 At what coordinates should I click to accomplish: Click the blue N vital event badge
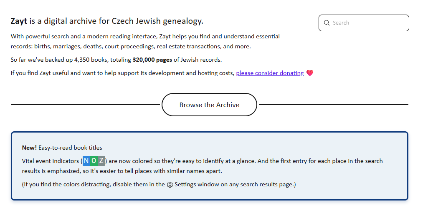[x=86, y=161]
